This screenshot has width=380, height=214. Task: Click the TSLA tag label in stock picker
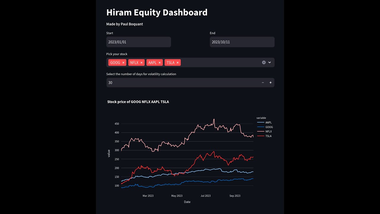pos(170,62)
